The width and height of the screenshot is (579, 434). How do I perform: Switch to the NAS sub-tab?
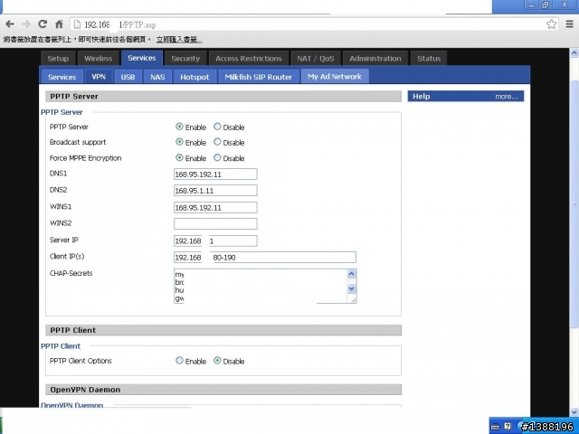coord(157,77)
